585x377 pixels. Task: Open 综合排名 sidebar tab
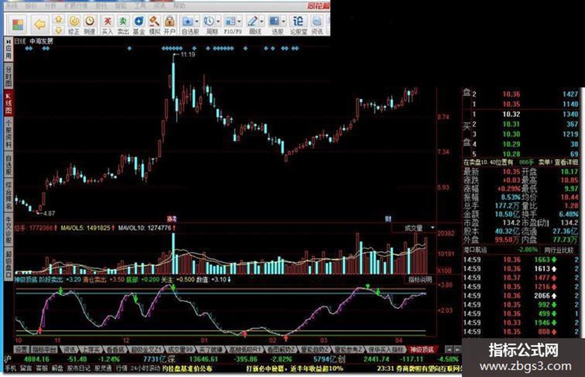coord(8,196)
